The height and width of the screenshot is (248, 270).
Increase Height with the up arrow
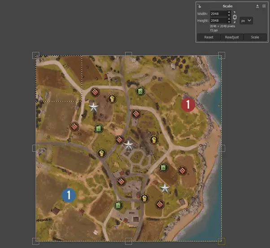[229, 19]
